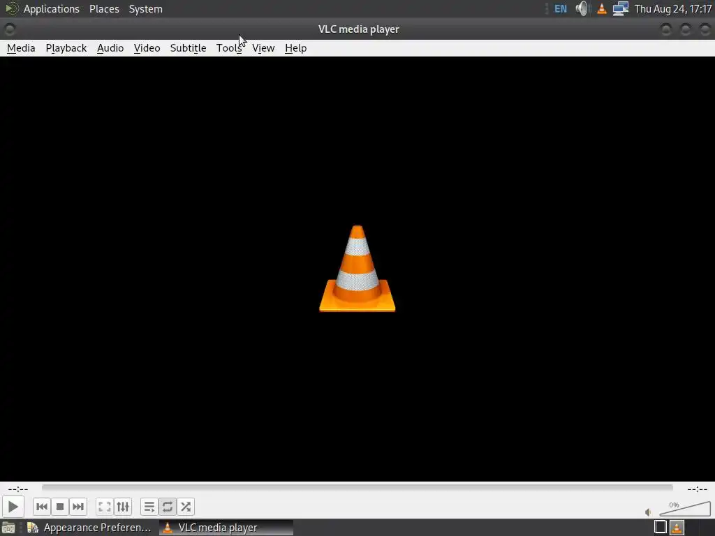The height and width of the screenshot is (536, 715).
Task: Open the View menu
Action: pos(263,48)
